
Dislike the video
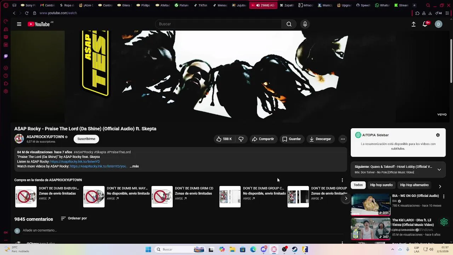coord(241,139)
